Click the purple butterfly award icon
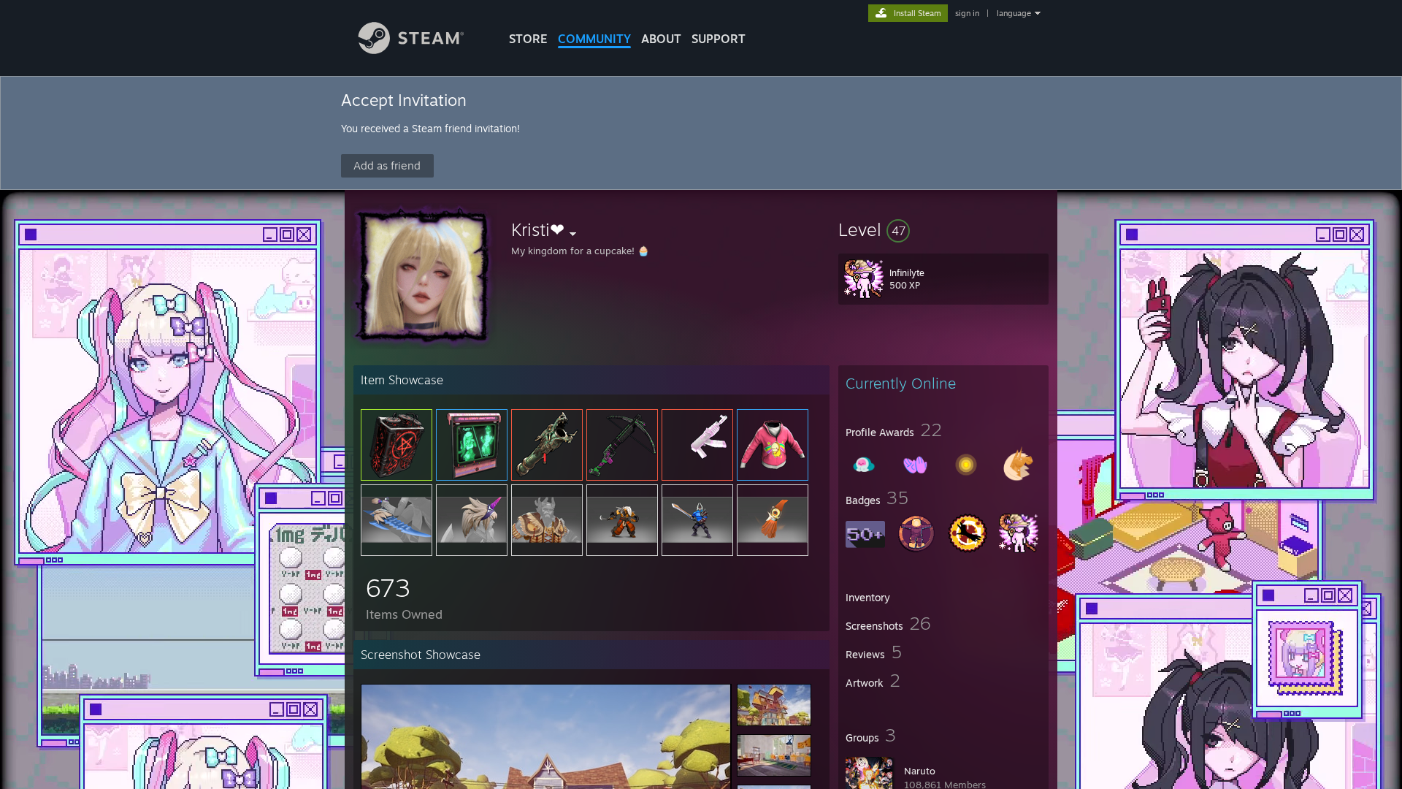The height and width of the screenshot is (789, 1402). 915,465
